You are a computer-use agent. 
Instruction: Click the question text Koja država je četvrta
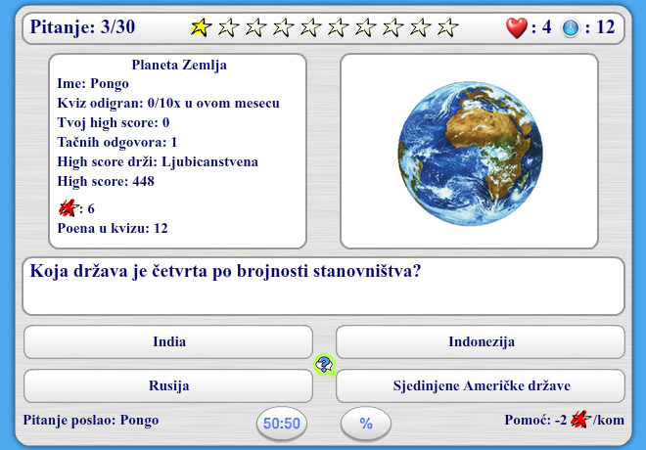coord(225,271)
